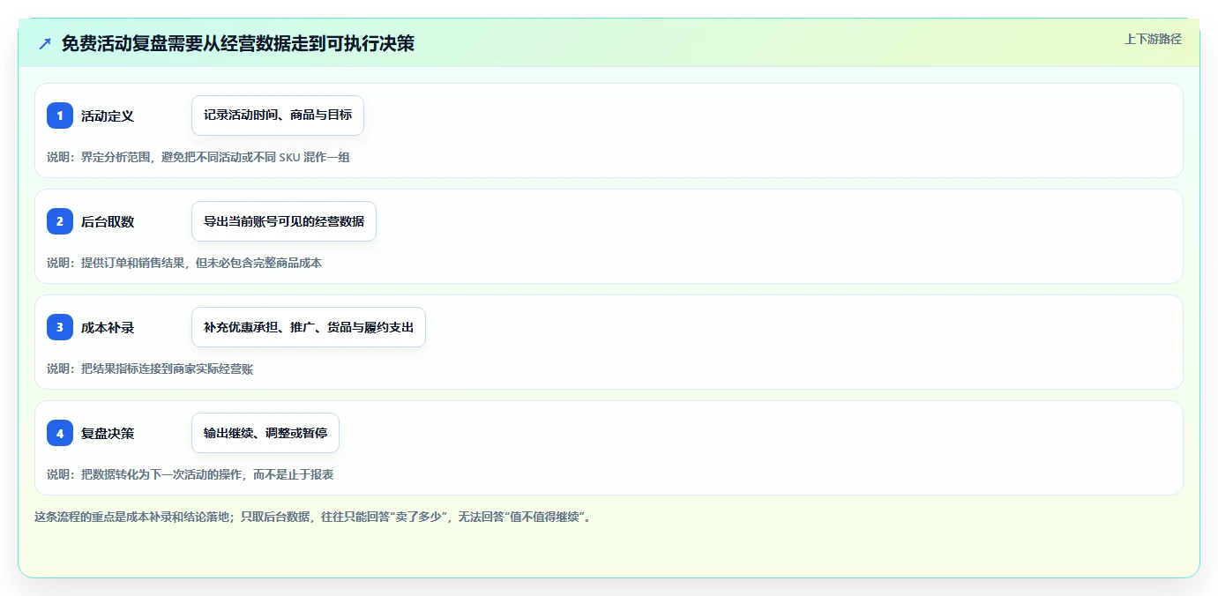
Task: Click the 成本补录 step label
Action: pos(108,327)
